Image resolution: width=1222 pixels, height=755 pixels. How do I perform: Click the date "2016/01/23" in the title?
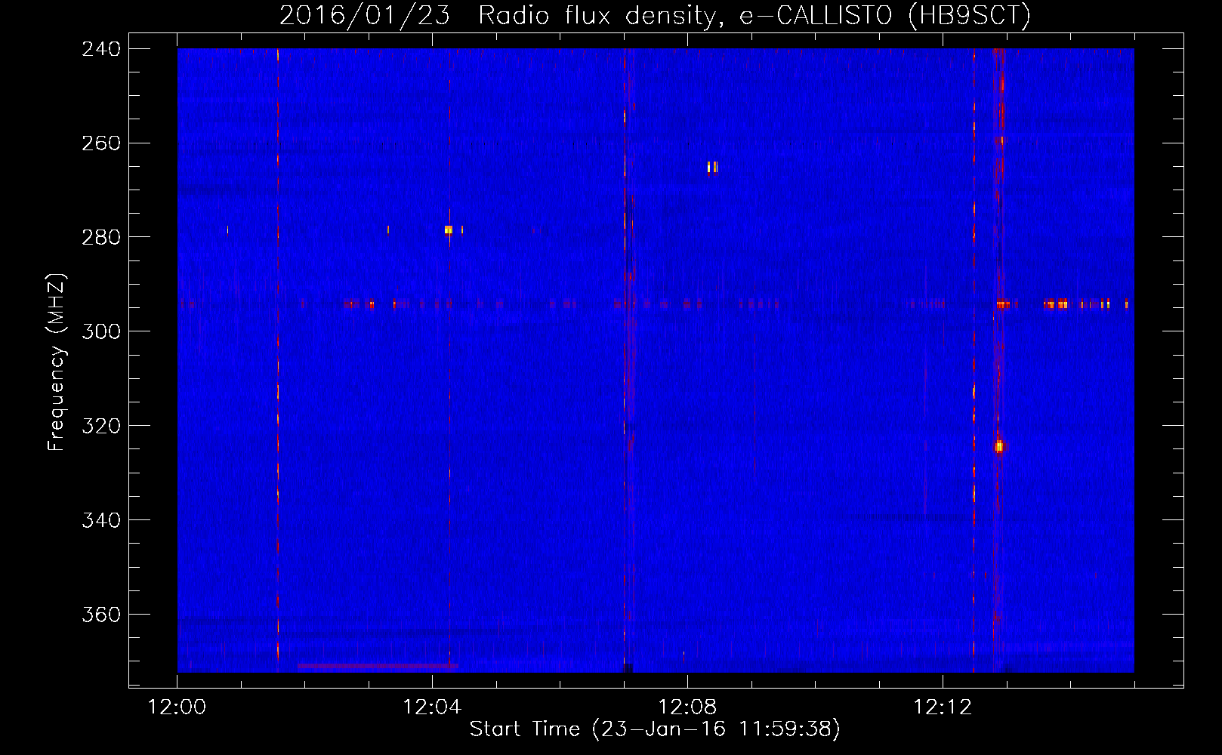point(365,15)
